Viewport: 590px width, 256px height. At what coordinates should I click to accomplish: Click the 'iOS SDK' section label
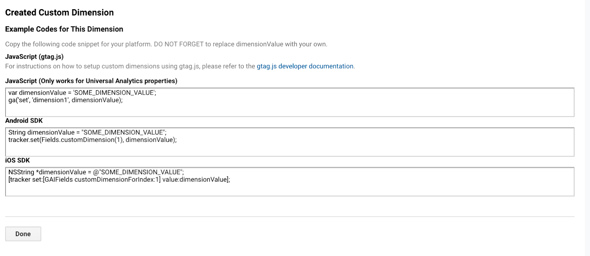click(x=17, y=161)
